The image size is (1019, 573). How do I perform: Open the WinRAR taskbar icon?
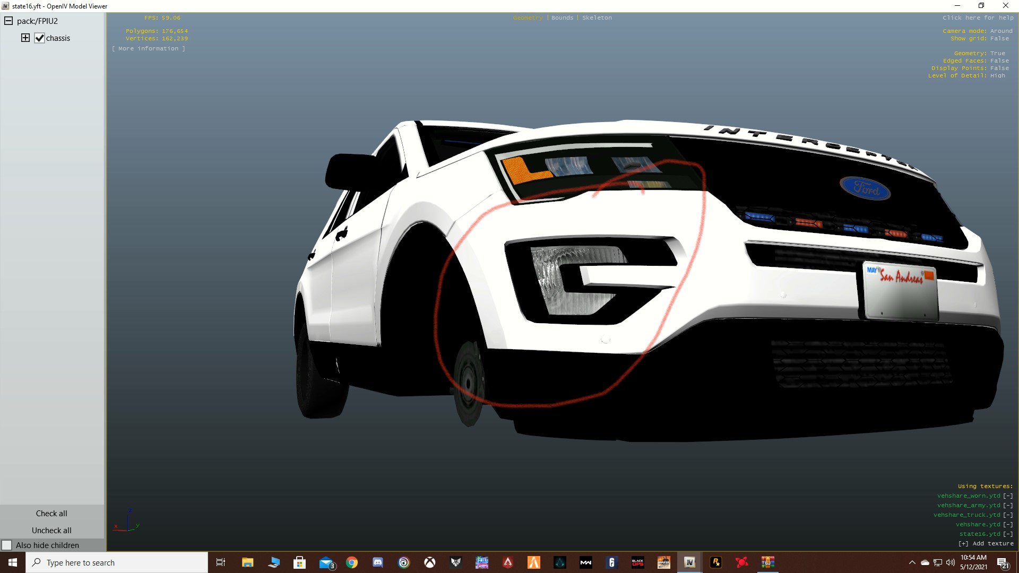coord(767,562)
